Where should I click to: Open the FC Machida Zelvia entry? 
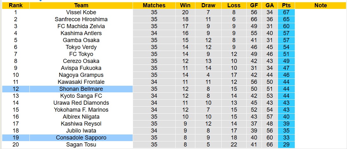click(x=81, y=26)
